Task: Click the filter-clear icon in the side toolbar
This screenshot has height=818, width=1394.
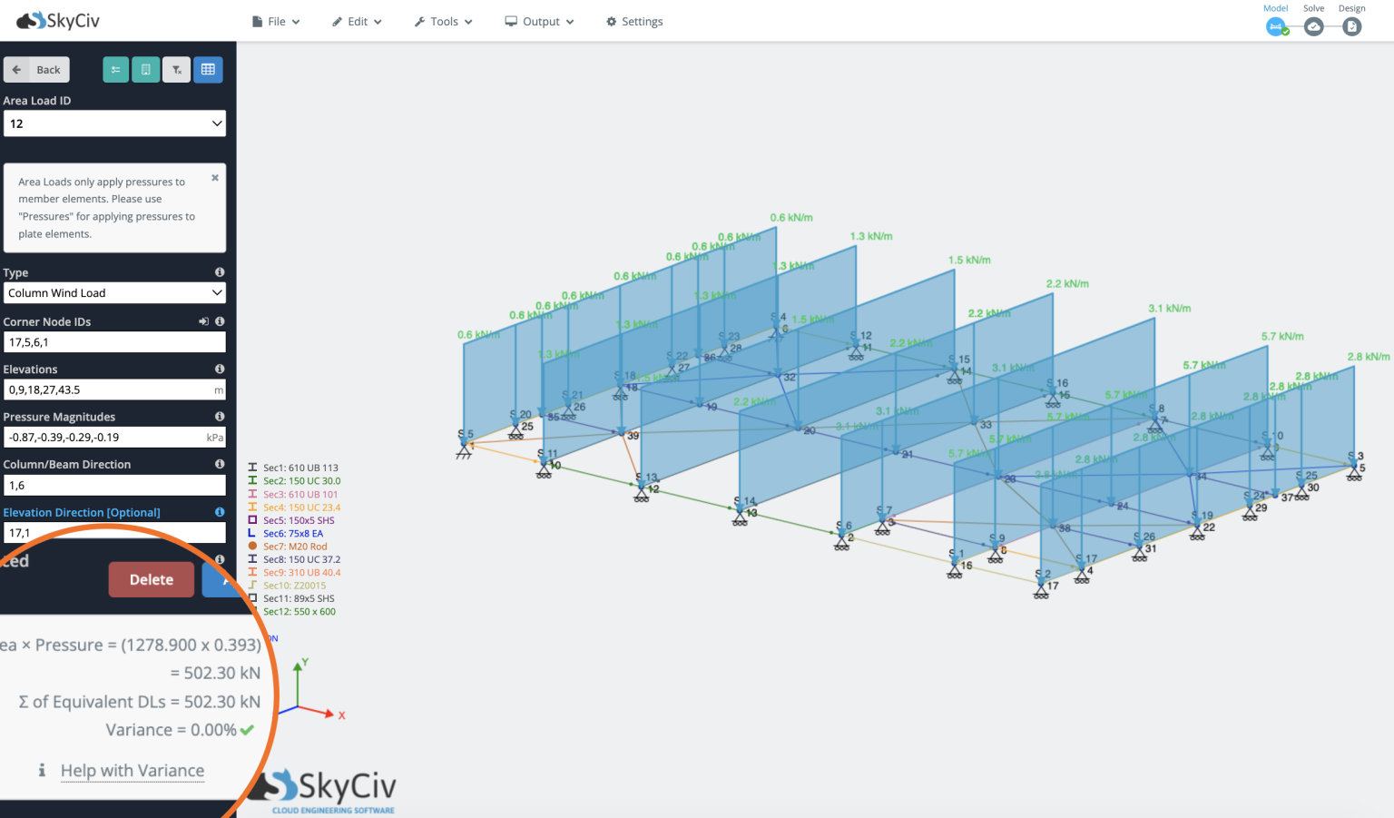Action: [x=176, y=69]
